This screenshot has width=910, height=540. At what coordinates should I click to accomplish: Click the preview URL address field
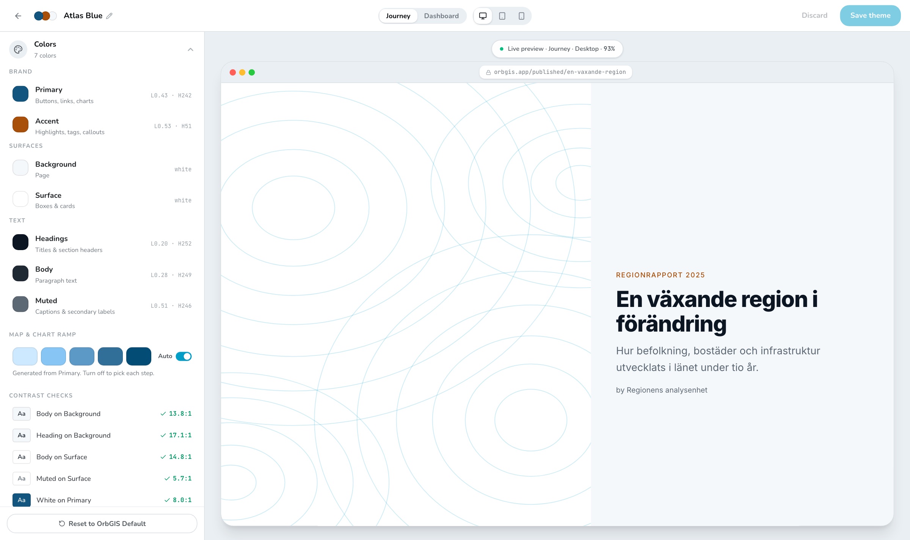tap(556, 72)
